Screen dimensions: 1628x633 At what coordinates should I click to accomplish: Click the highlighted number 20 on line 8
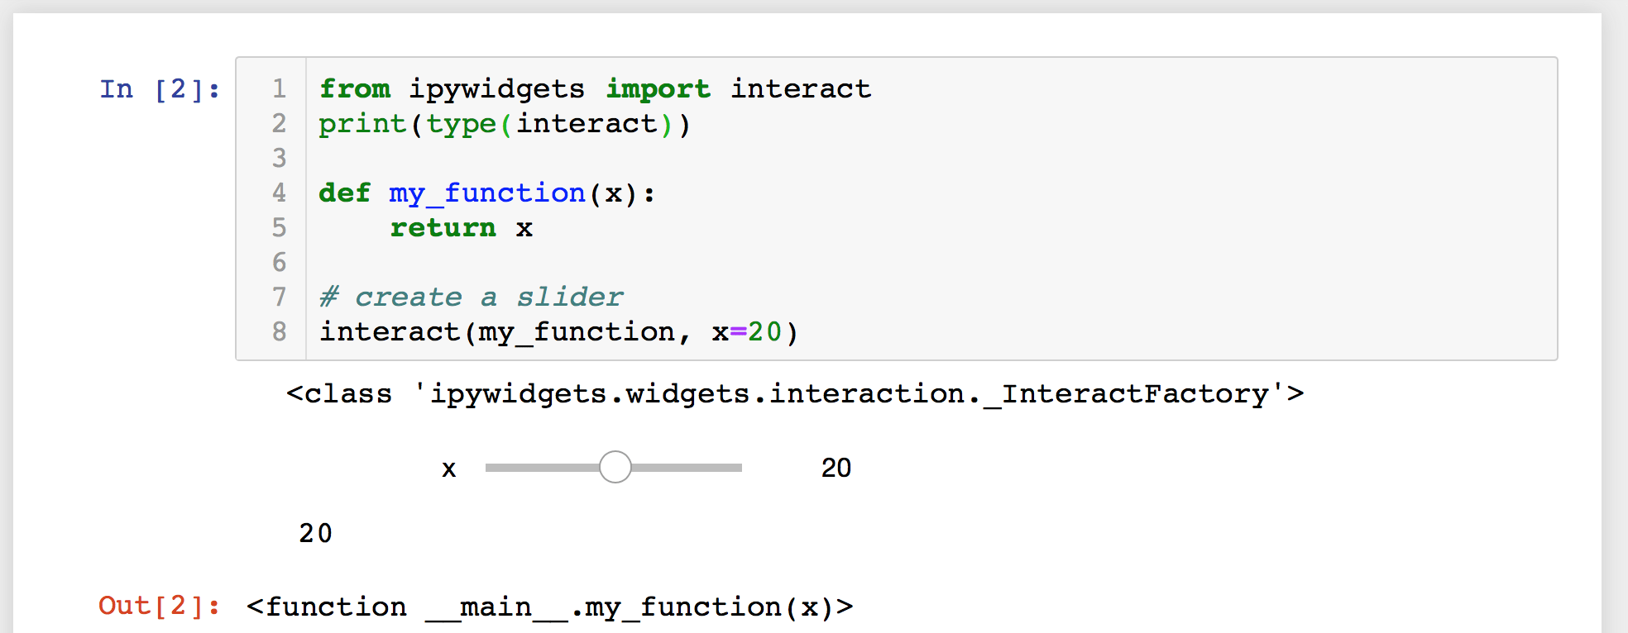tap(765, 331)
